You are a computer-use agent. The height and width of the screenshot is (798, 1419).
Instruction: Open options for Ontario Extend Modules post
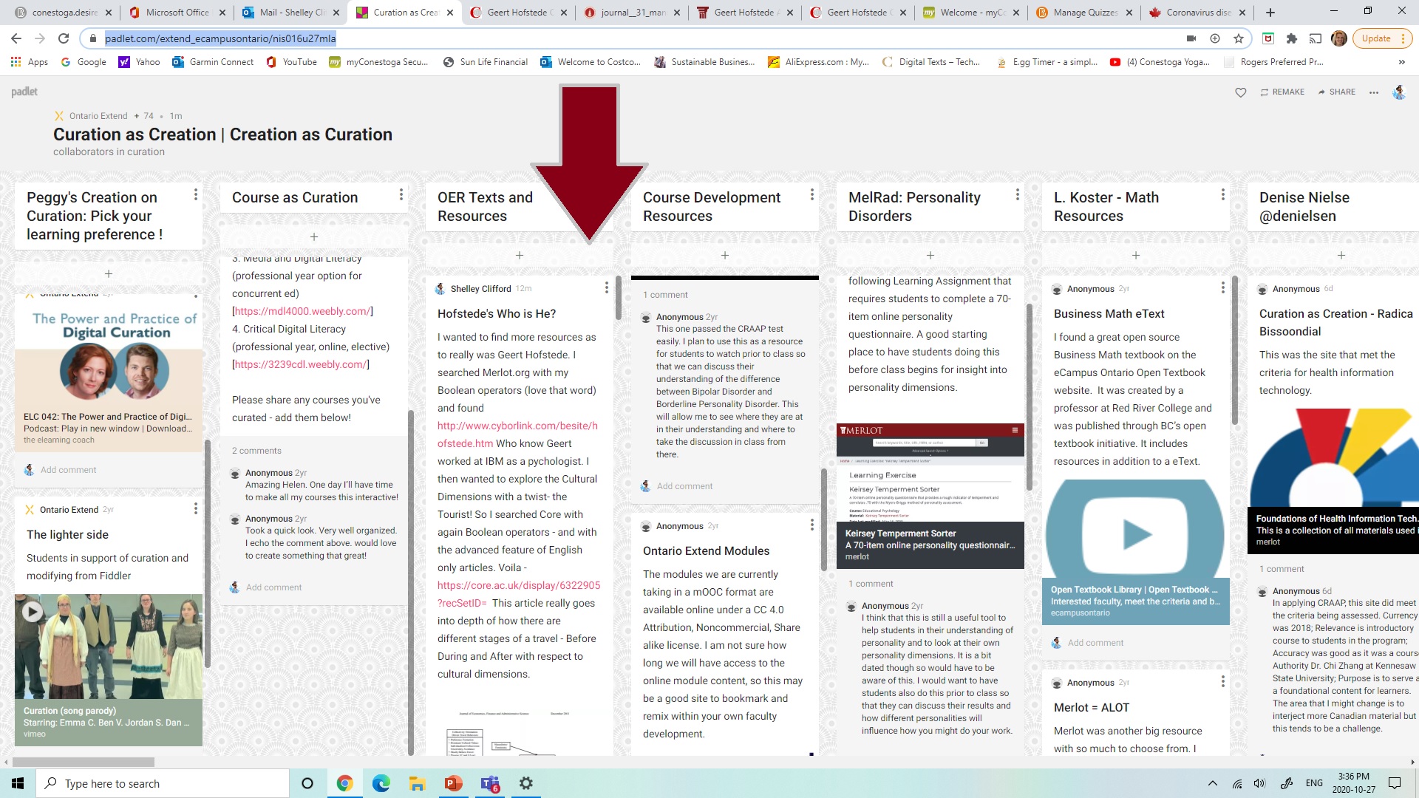pyautogui.click(x=811, y=525)
